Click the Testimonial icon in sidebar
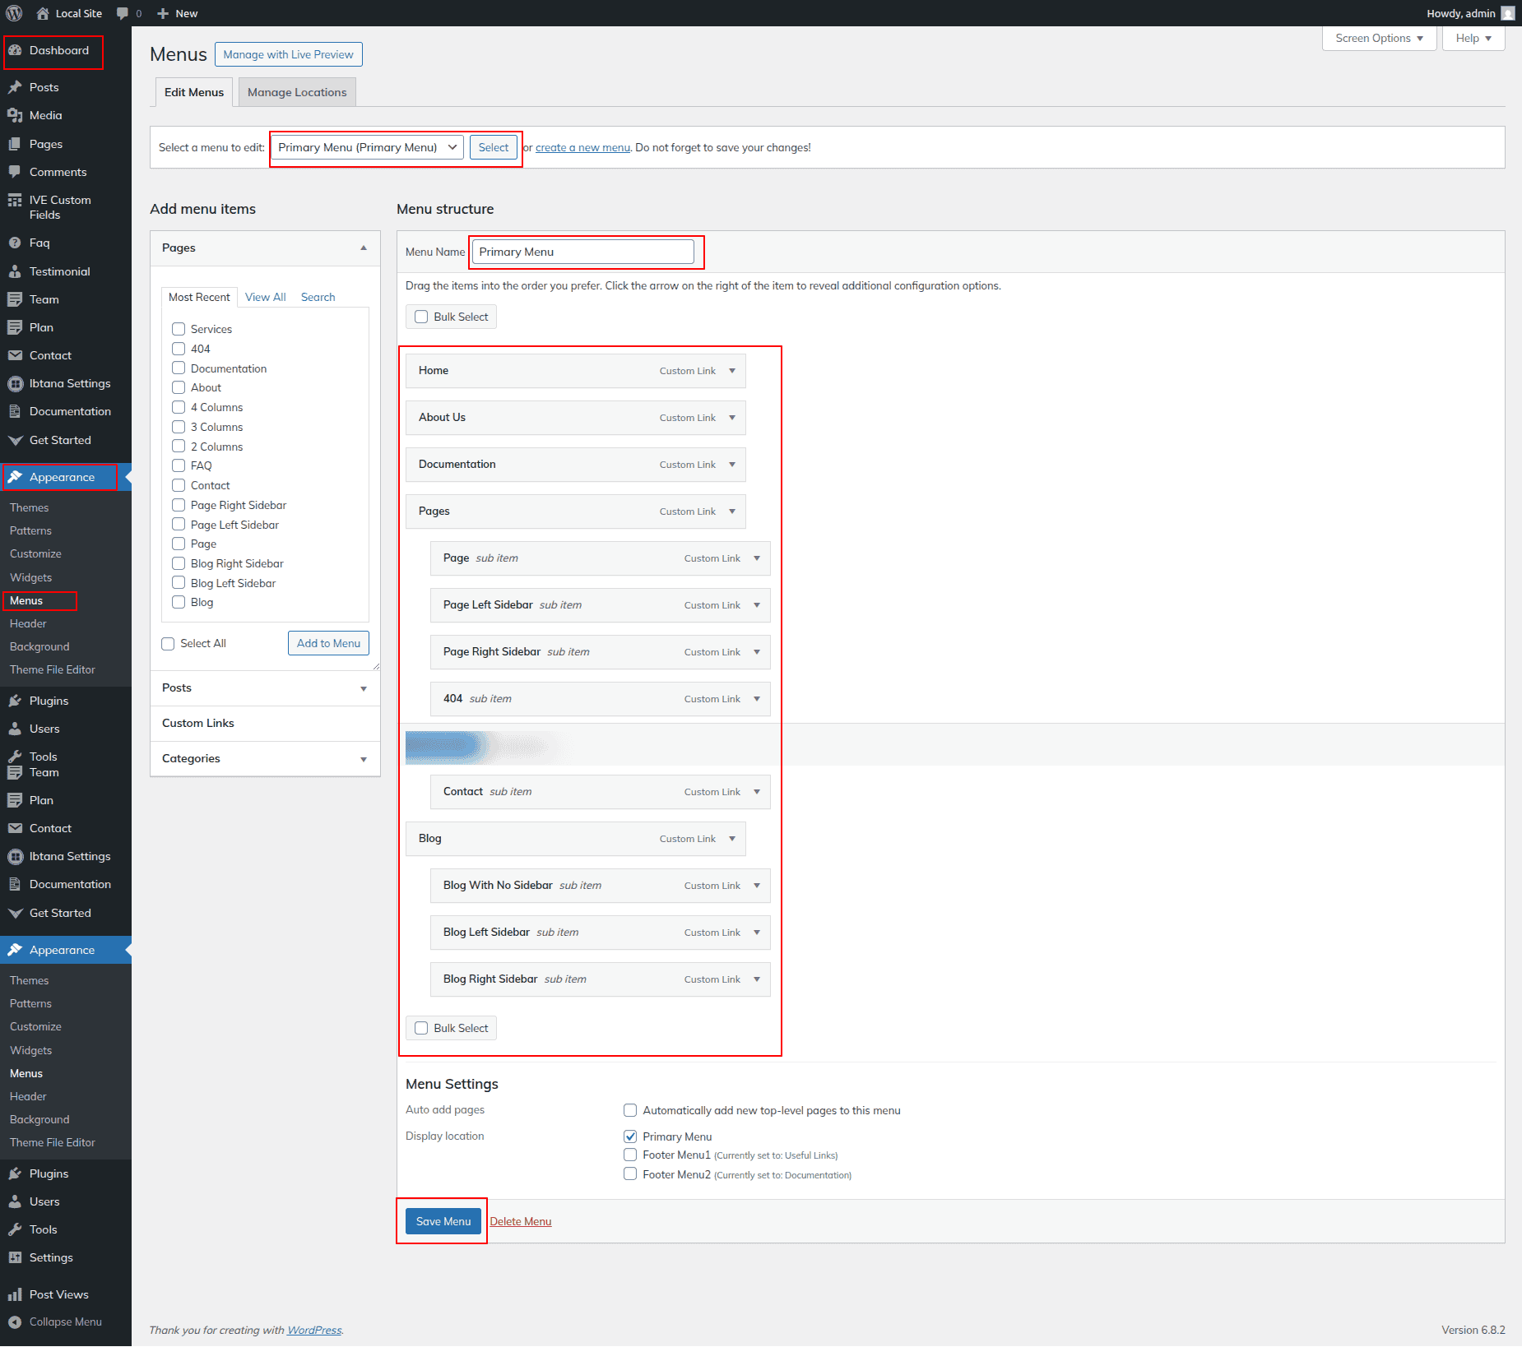Viewport: 1522px width, 1347px height. pyautogui.click(x=15, y=271)
